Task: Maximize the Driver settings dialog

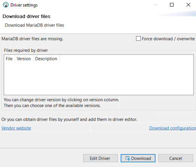Action: 172,5
